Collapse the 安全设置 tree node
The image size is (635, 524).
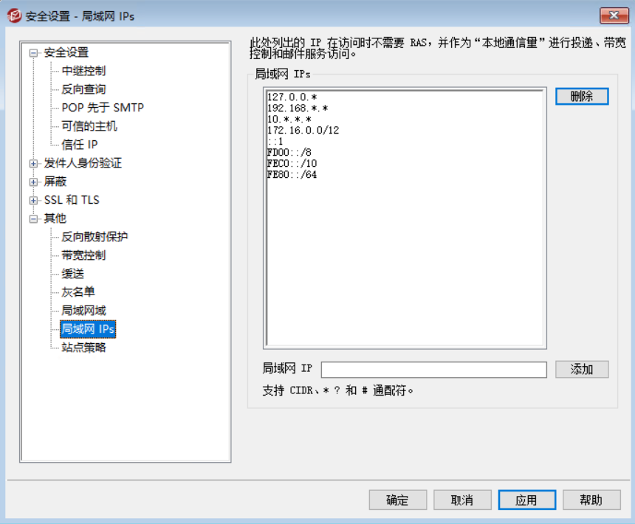tap(34, 53)
